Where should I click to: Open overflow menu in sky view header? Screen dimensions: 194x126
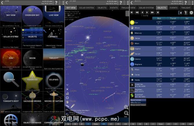tap(128, 3)
